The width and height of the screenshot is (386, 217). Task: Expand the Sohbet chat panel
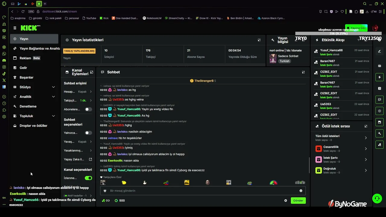(303, 72)
